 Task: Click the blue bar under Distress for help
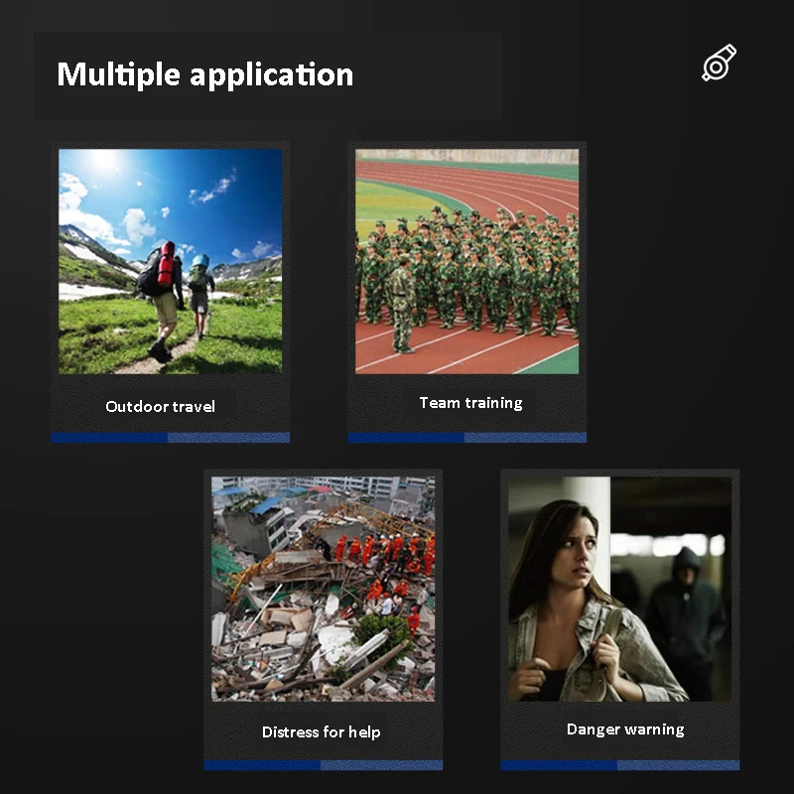tap(323, 765)
